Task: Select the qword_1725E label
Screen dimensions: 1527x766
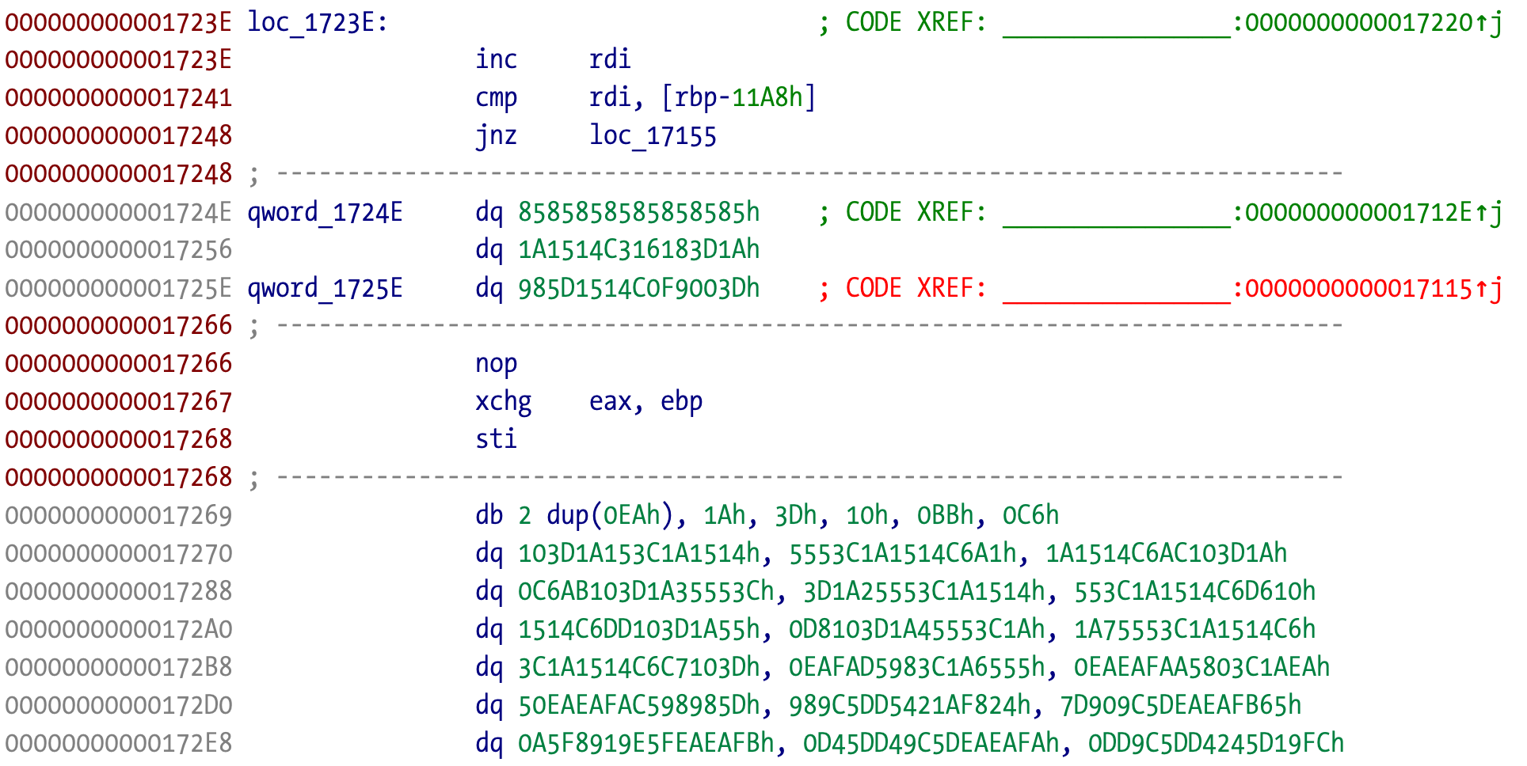Action: click(x=325, y=288)
